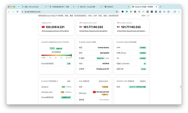Click the Claude支持地区 正常 badge
Image resolution: width=188 pixels, height=113 pixels.
coord(69,64)
